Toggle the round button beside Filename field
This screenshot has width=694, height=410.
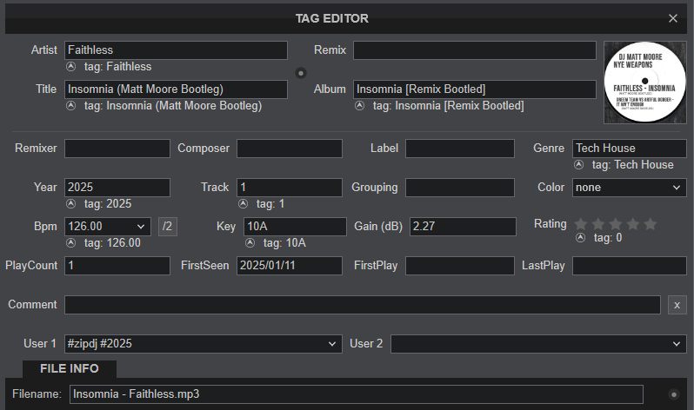673,394
